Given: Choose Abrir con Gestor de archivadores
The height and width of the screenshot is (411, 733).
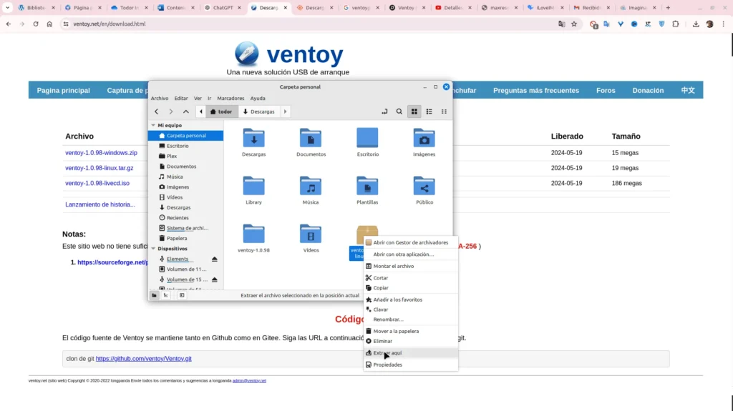Looking at the screenshot, I should pyautogui.click(x=410, y=242).
